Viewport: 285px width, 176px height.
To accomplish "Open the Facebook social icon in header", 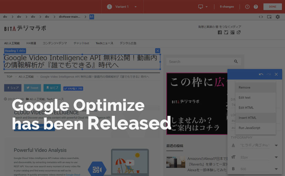I will (x=220, y=32).
